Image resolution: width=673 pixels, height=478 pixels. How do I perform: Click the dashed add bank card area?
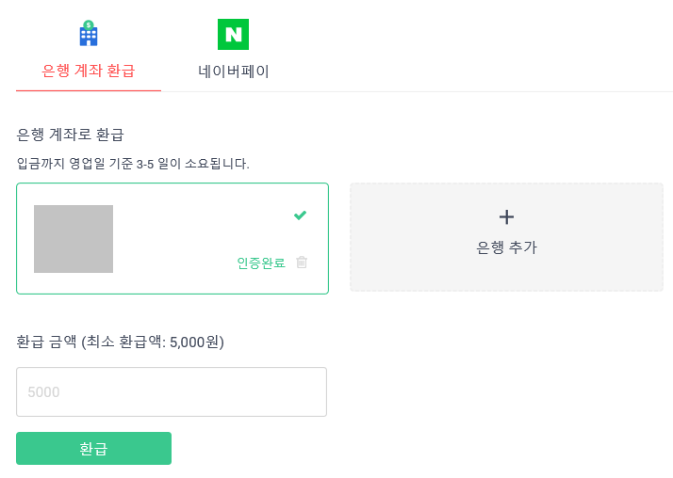(x=506, y=237)
